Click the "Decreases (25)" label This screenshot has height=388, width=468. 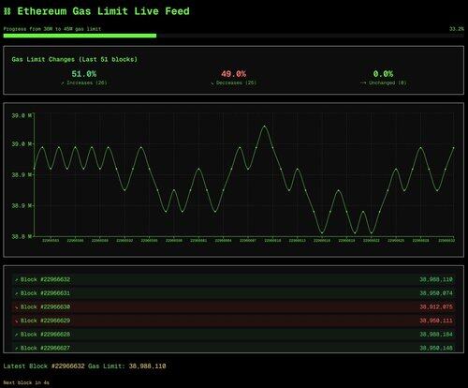pyautogui.click(x=236, y=83)
